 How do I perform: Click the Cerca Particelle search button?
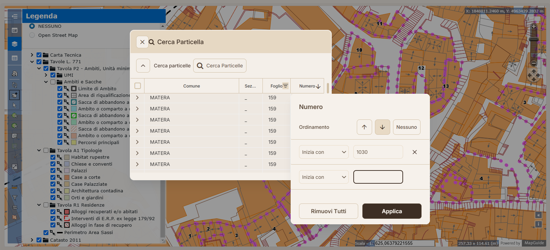220,66
